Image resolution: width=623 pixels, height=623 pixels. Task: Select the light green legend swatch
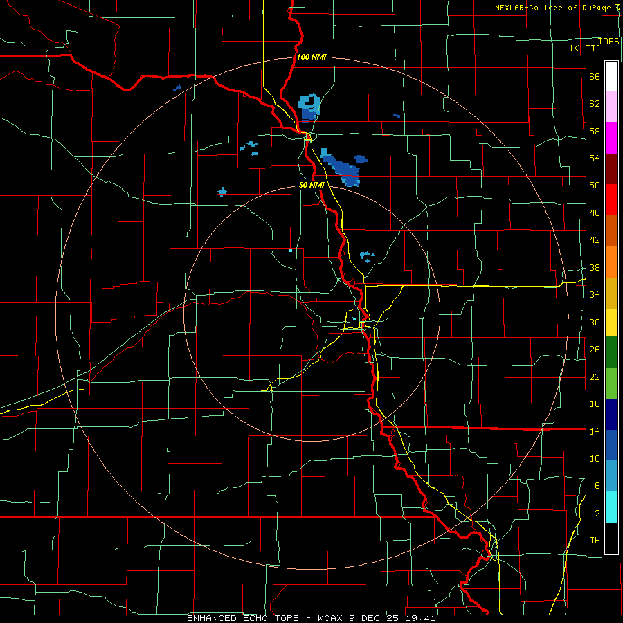click(x=611, y=383)
